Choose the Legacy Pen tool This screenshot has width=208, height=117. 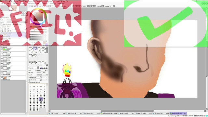(35, 55)
